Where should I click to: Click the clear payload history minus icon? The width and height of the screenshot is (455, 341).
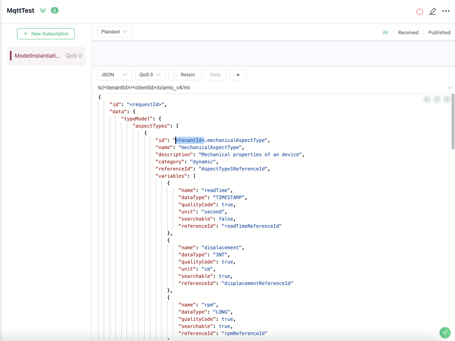[437, 99]
